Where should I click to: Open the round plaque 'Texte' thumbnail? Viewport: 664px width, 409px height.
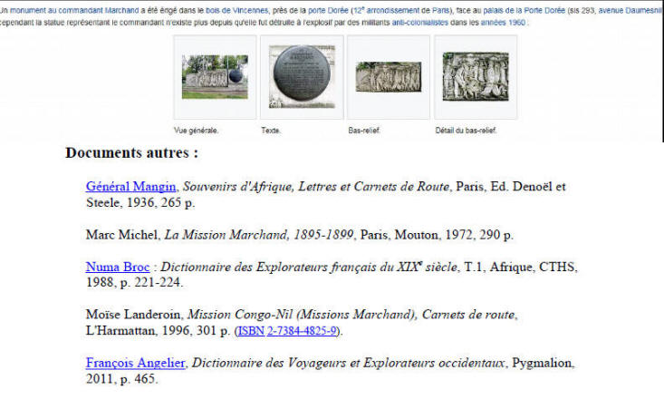[302, 77]
